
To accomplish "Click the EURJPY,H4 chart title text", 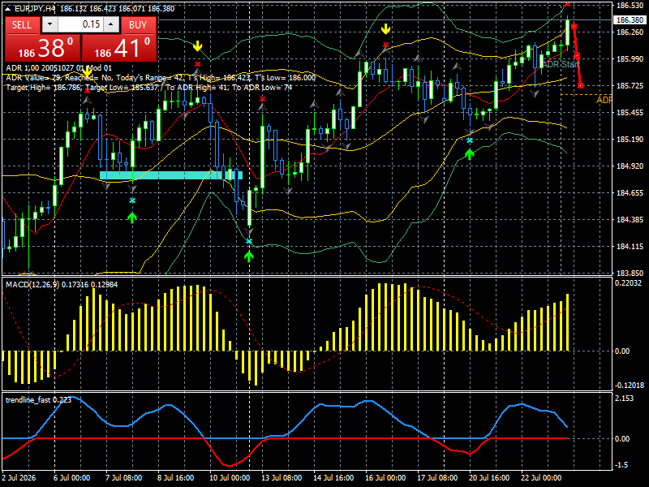I will pyautogui.click(x=35, y=8).
